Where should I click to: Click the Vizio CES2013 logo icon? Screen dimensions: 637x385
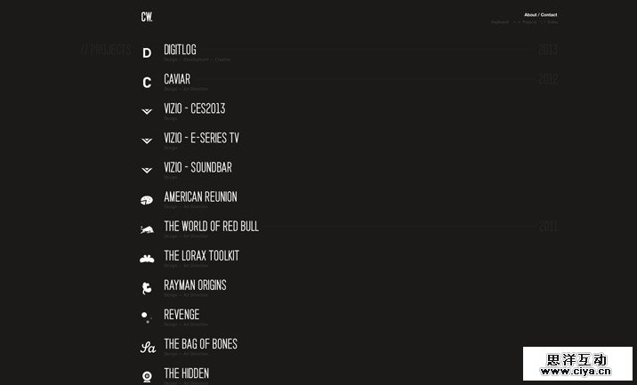click(x=147, y=112)
